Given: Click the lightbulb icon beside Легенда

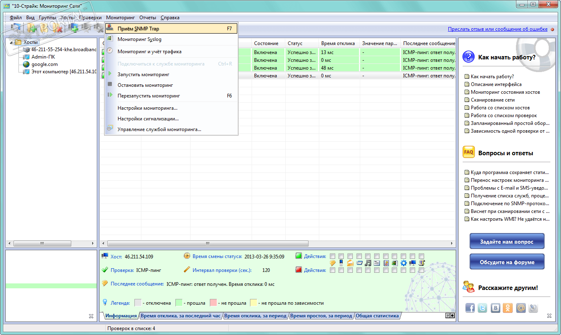Looking at the screenshot, I should (105, 303).
